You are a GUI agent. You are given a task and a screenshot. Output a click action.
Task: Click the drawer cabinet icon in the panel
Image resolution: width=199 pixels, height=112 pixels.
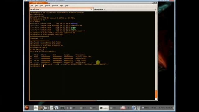[51, 108]
